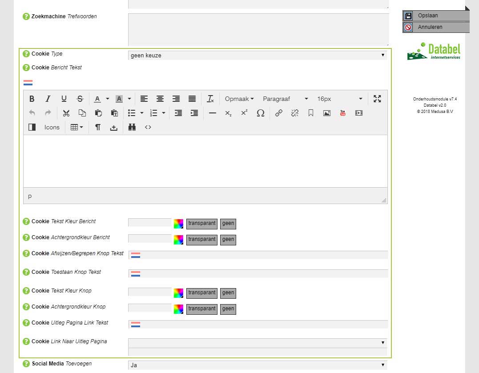Open the source code view icon

click(x=148, y=127)
